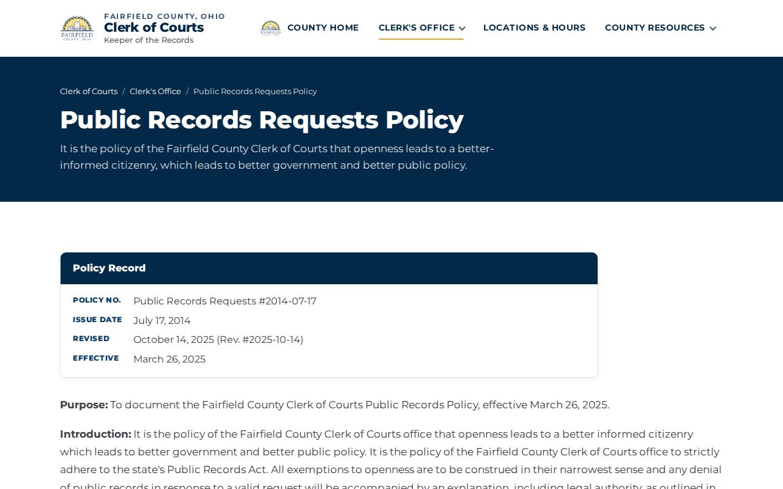Open the County Resources nav item
Screen dimensions: 783x489
click(655, 28)
